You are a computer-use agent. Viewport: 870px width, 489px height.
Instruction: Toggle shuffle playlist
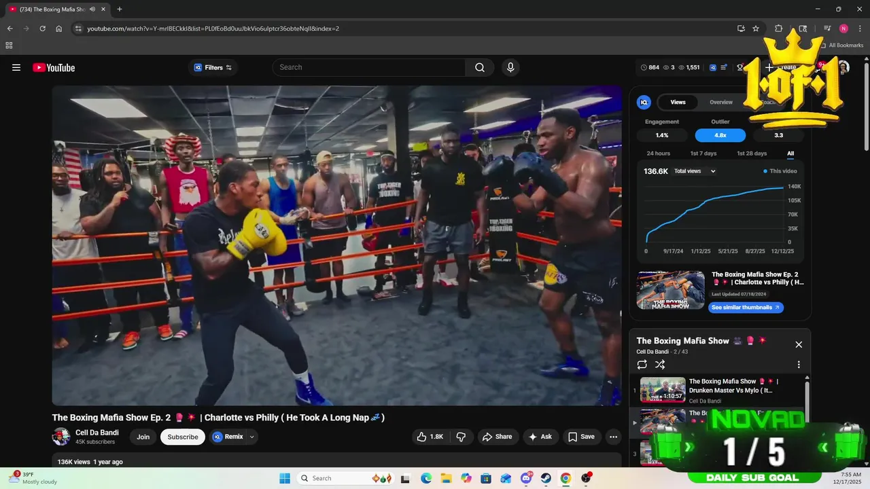(660, 365)
